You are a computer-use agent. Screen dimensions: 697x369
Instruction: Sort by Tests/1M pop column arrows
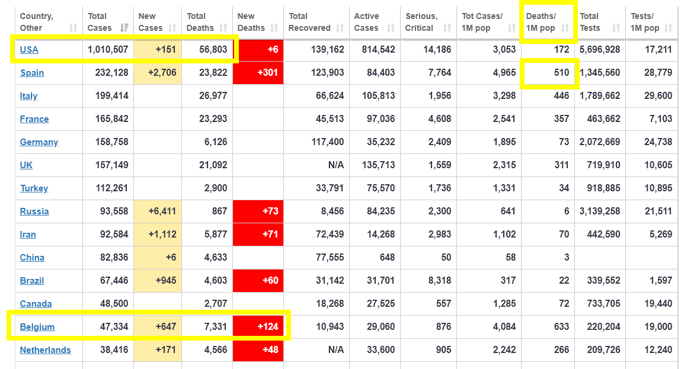(668, 28)
